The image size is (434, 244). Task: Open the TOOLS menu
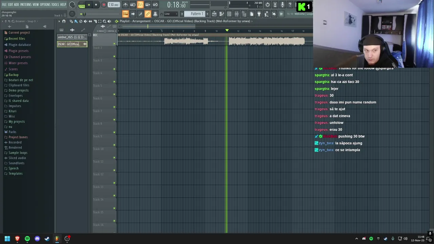tap(55, 5)
